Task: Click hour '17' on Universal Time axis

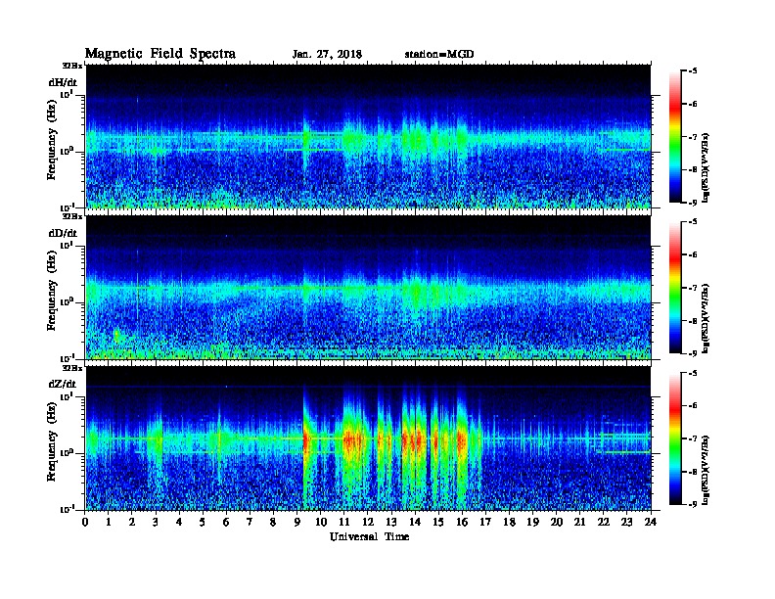Action: 485,523
